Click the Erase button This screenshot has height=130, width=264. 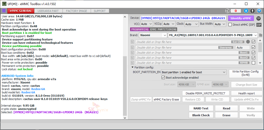pyautogui.click(x=226, y=115)
